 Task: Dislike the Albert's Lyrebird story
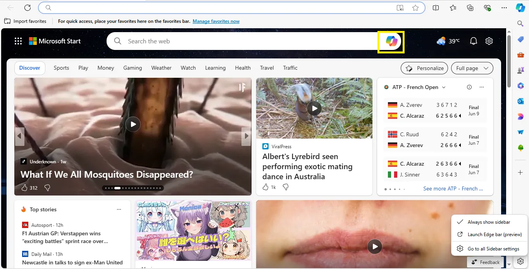coord(286,187)
